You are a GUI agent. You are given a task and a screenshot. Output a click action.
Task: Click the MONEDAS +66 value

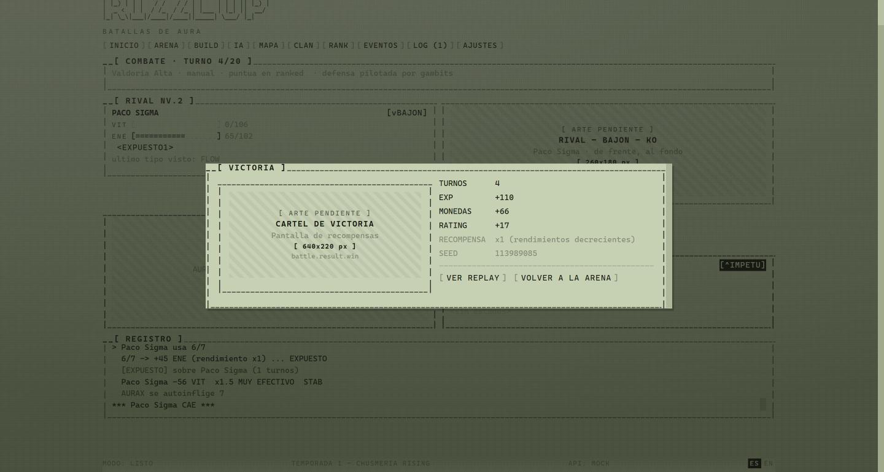pos(502,211)
